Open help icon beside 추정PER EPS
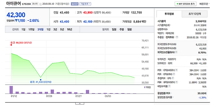 (173, 78)
